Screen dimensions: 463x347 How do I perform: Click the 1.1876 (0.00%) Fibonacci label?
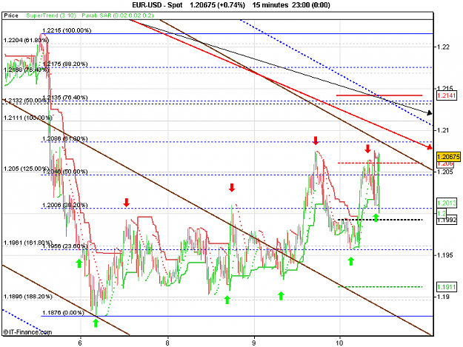(x=64, y=313)
